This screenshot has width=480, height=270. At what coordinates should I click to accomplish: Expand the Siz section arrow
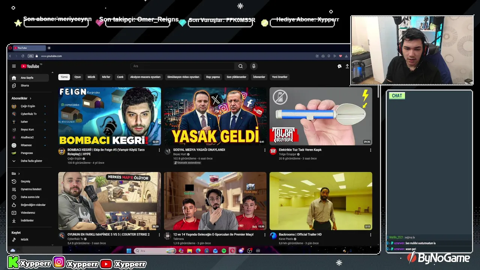19,174
